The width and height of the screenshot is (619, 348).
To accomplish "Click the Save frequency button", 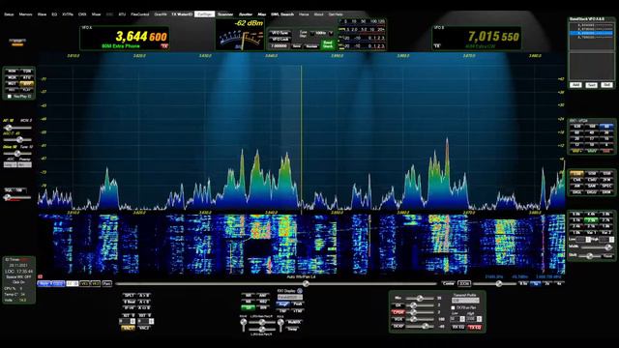I will coord(297,45).
